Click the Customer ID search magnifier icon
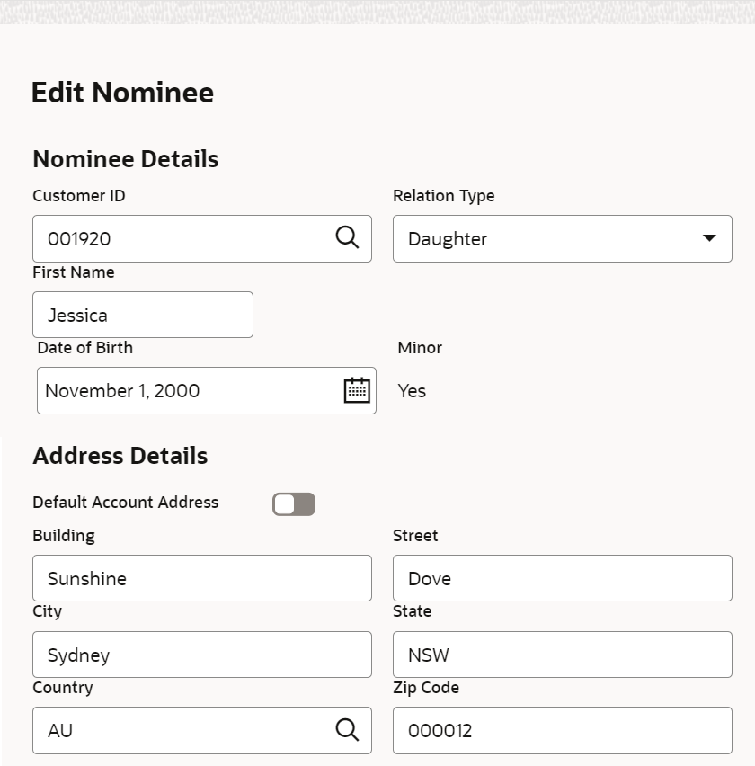This screenshot has height=766, width=755. pos(347,238)
